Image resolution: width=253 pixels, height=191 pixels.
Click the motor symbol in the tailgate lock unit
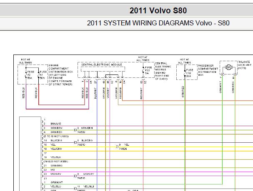pyautogui.click(x=228, y=67)
